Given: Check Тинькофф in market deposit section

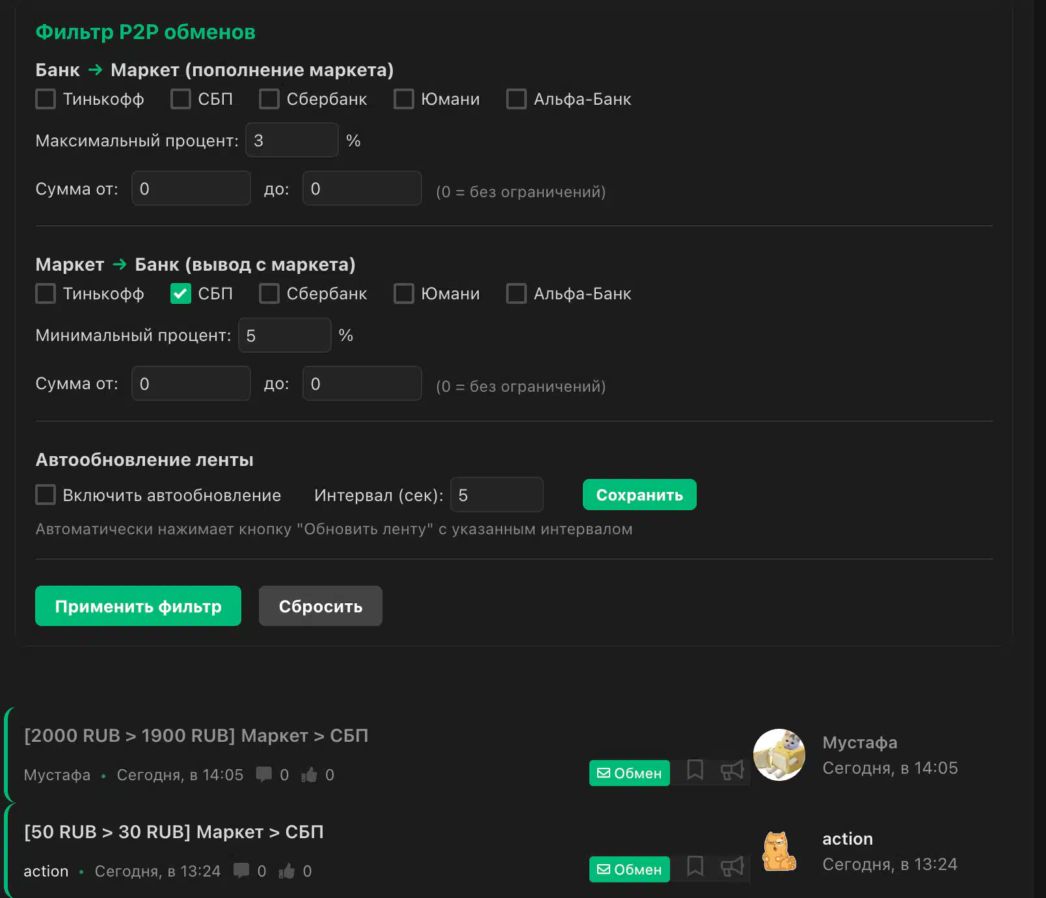Looking at the screenshot, I should pos(46,100).
